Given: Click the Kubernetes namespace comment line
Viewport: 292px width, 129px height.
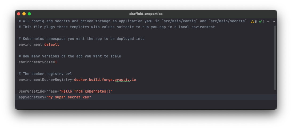Looking at the screenshot, I should 82,39.
